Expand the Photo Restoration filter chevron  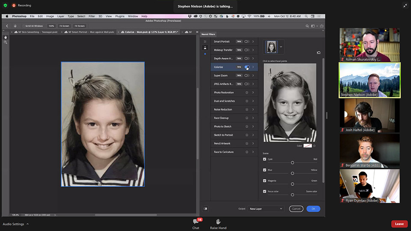(253, 92)
